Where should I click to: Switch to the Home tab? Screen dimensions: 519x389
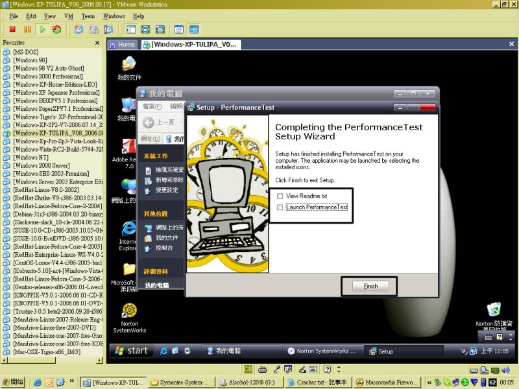[123, 45]
